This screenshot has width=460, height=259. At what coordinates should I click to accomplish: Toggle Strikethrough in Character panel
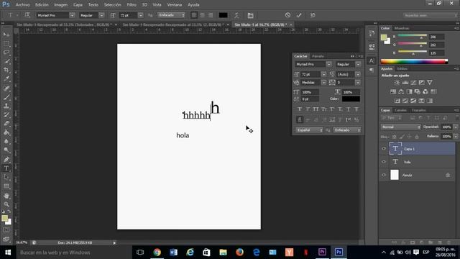[x=356, y=109]
